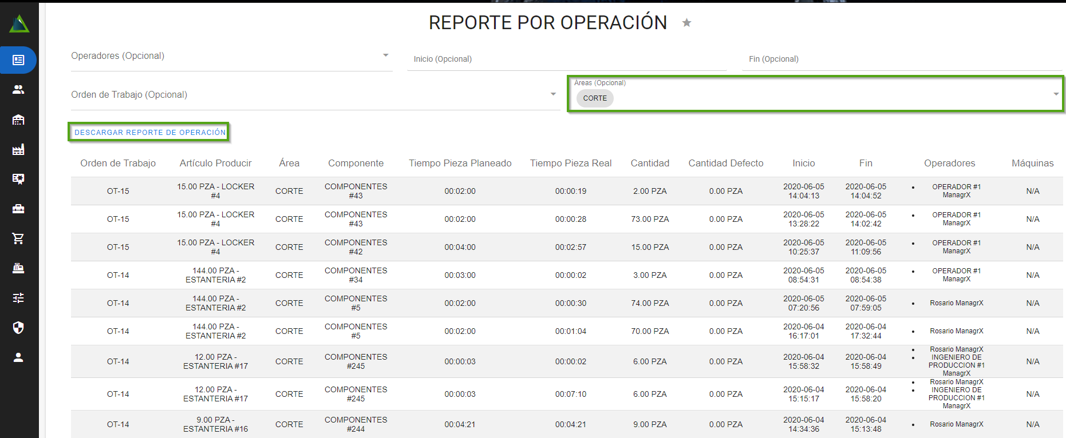Screen dimensions: 1066x438
Task: Open the factory sidebar icon
Action: click(18, 149)
